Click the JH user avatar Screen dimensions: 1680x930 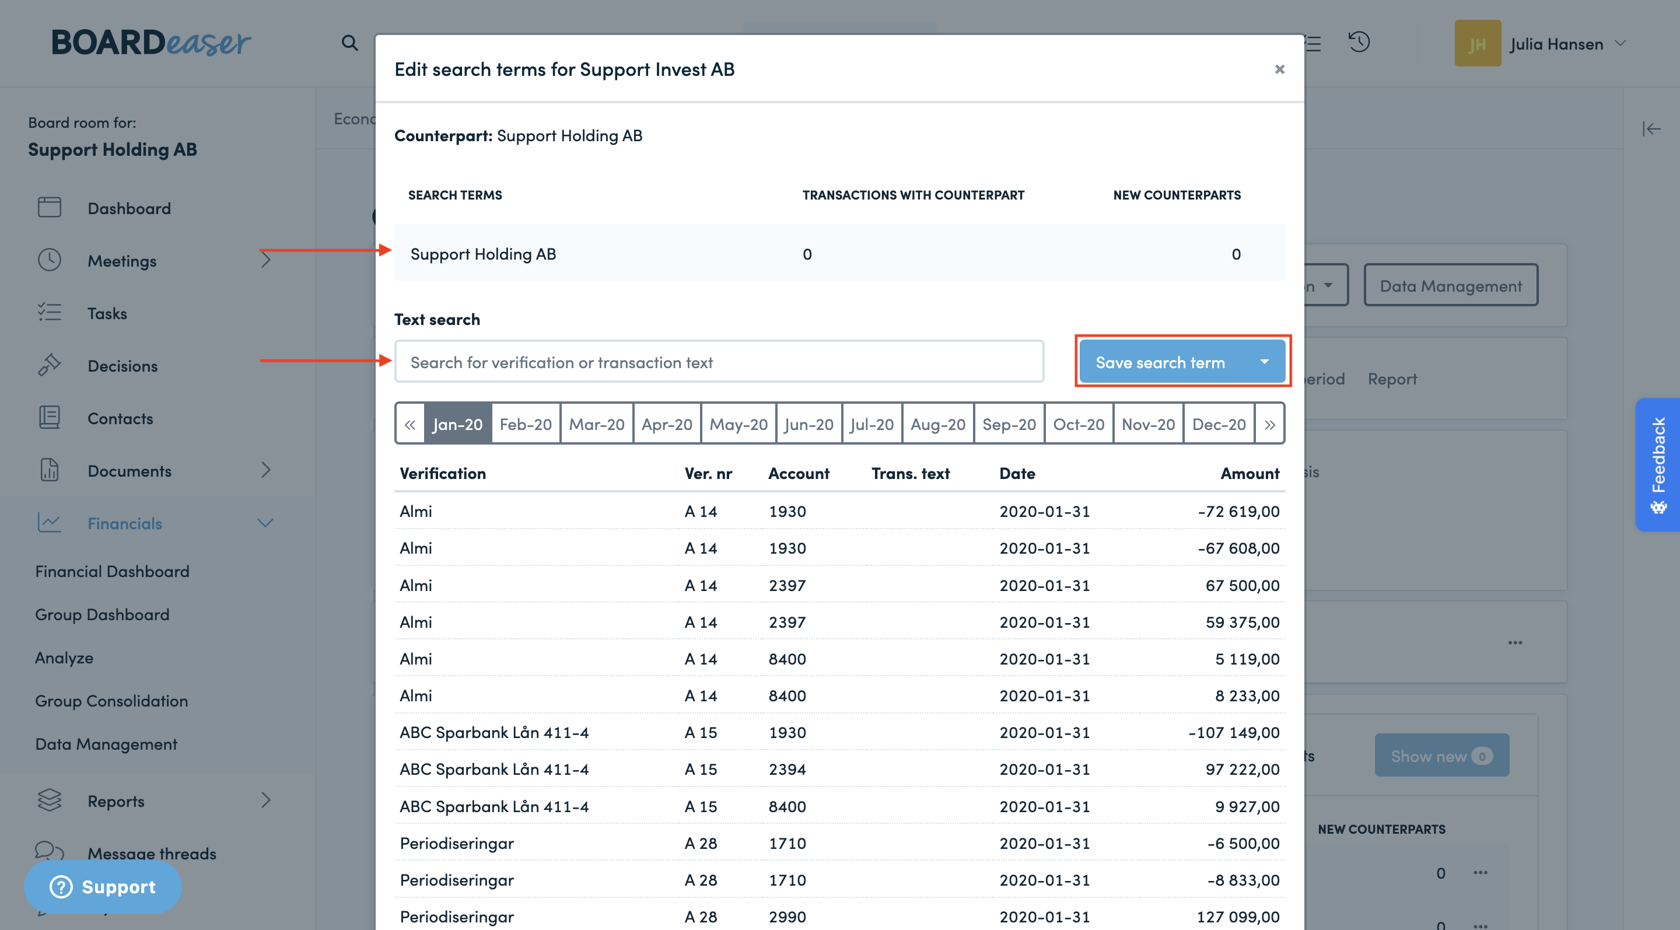click(1477, 43)
